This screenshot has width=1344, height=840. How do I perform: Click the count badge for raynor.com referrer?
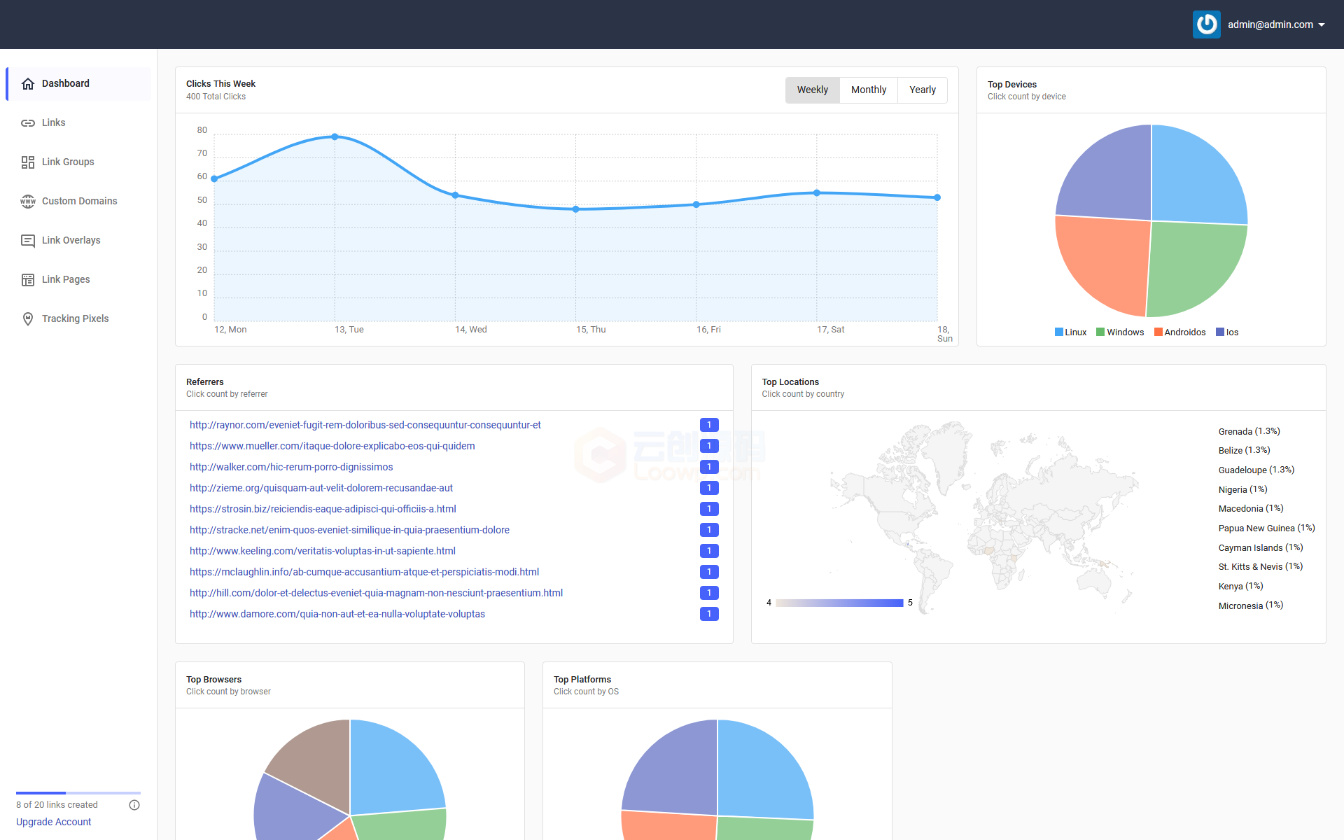tap(709, 425)
